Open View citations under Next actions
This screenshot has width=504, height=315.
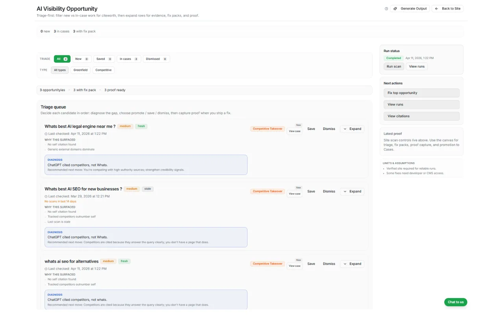tap(421, 116)
